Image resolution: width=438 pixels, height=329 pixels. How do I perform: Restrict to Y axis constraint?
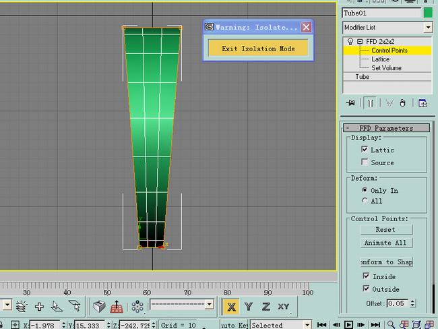click(249, 307)
